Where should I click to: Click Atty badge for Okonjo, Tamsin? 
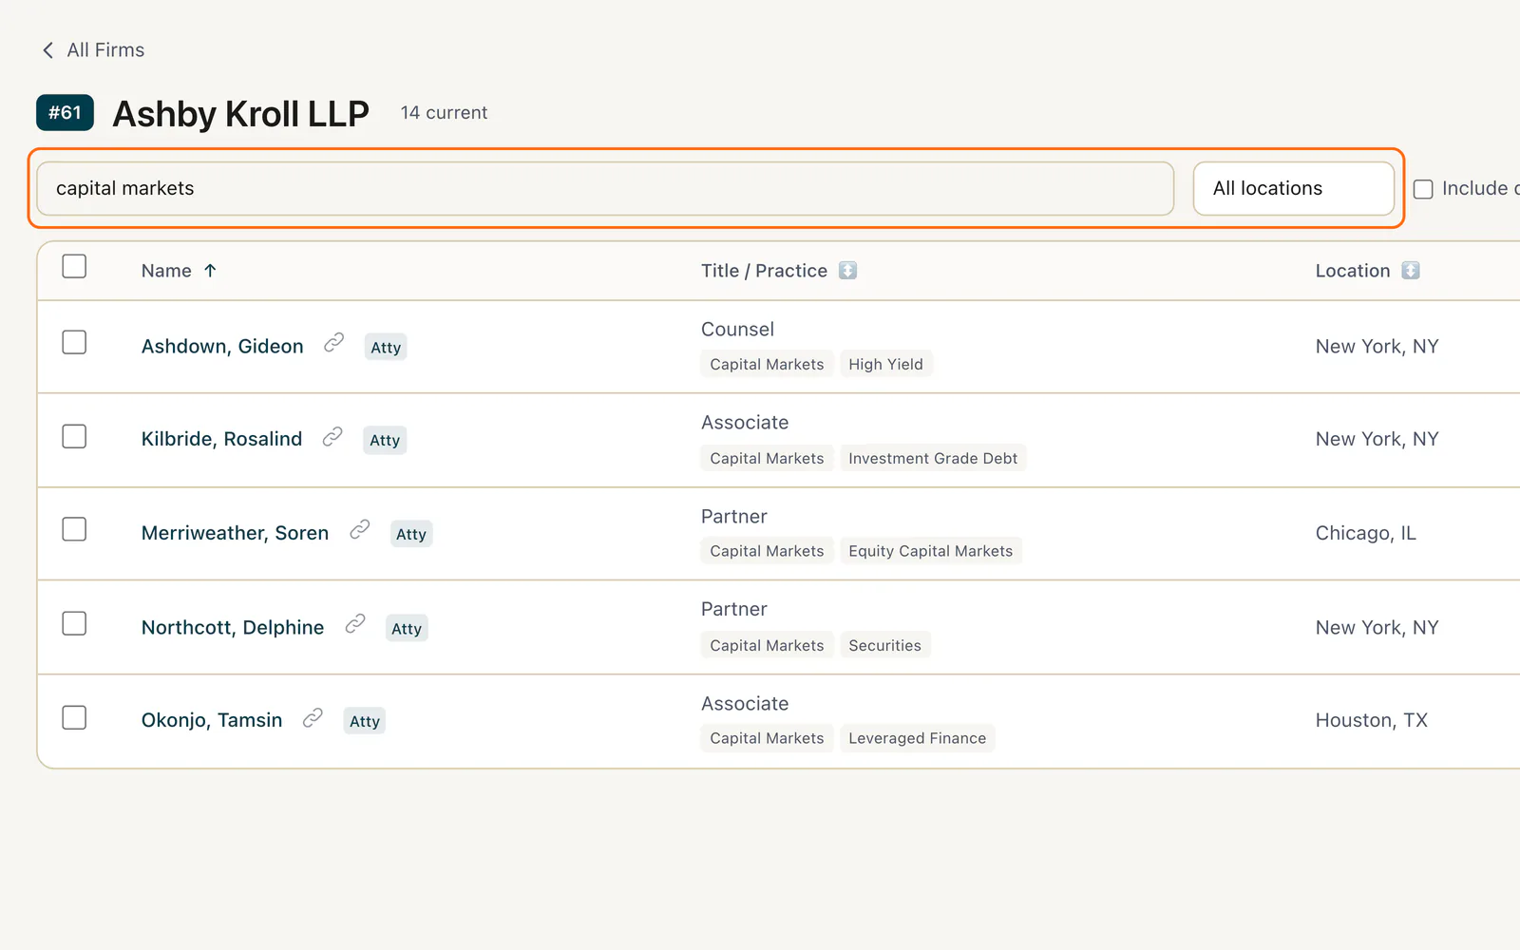point(365,721)
